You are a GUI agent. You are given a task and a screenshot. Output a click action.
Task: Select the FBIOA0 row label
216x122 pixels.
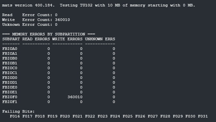tap(10, 49)
